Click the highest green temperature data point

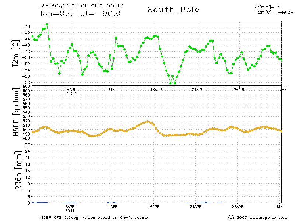[47, 24]
